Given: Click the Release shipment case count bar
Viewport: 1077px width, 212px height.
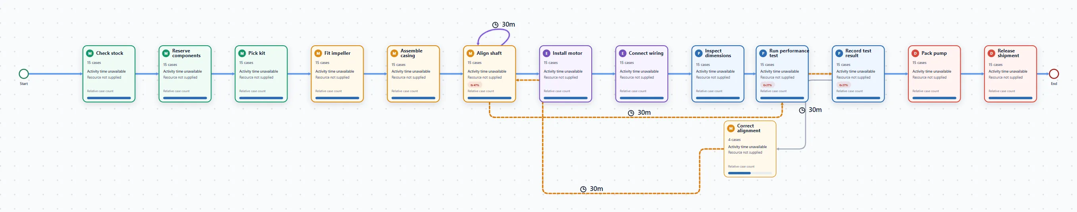Looking at the screenshot, I should click(x=1010, y=98).
